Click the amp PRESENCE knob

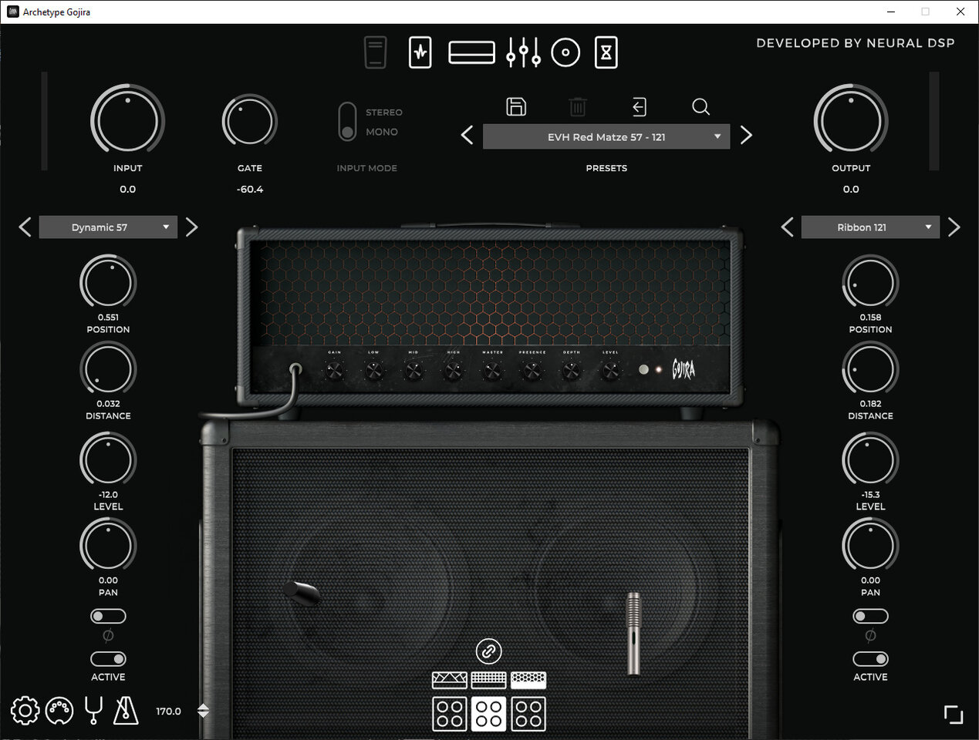[x=532, y=372]
